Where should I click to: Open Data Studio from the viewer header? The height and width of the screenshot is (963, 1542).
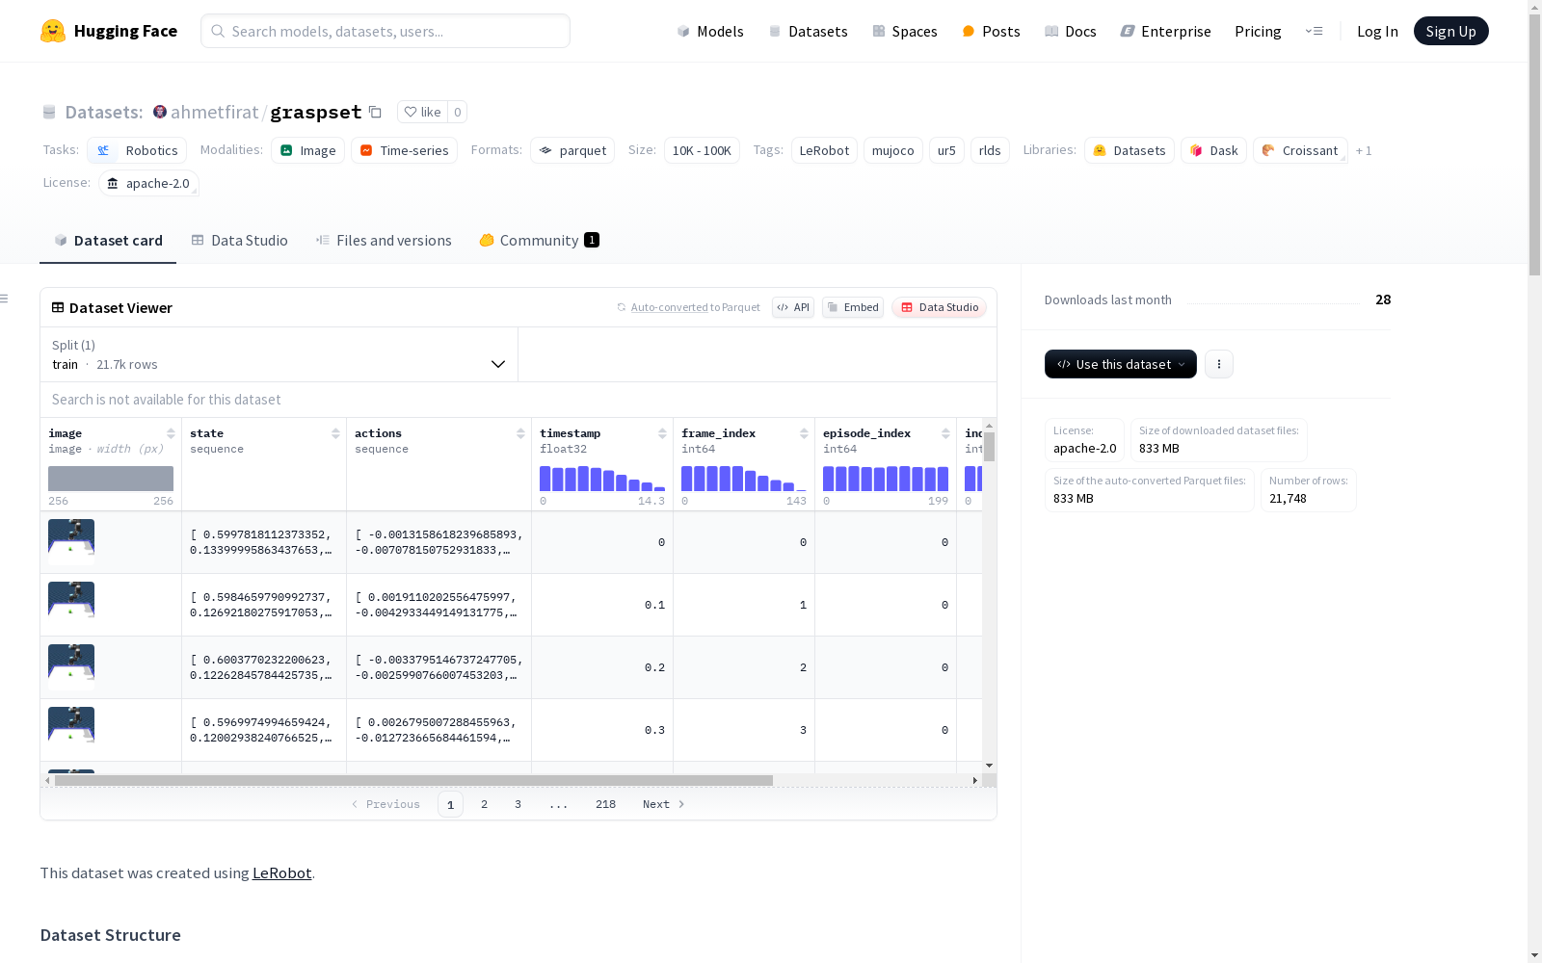point(940,307)
